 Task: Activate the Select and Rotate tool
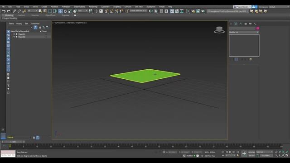point(65,11)
